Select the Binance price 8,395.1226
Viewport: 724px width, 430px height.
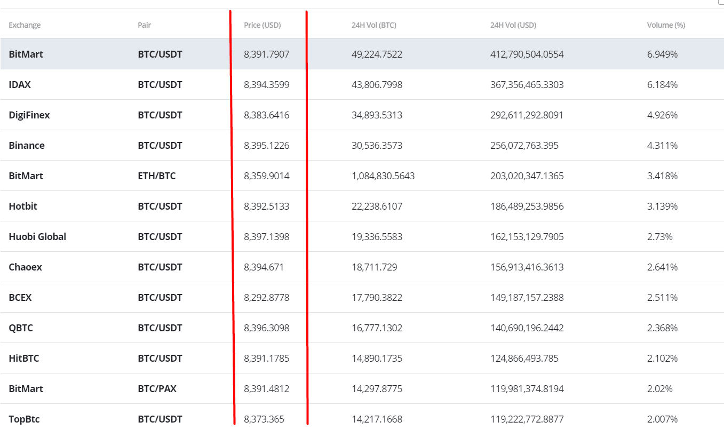click(266, 146)
